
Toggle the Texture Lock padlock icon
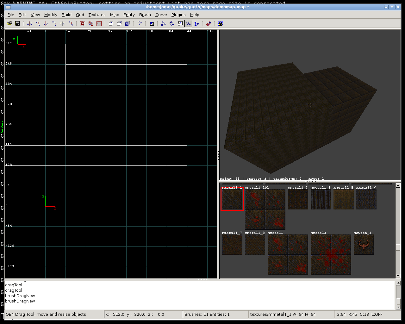(x=221, y=23)
